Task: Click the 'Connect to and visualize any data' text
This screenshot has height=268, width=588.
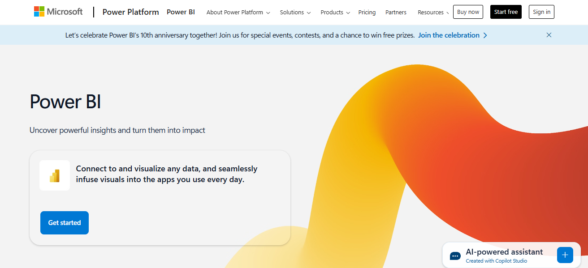Action: pyautogui.click(x=167, y=174)
